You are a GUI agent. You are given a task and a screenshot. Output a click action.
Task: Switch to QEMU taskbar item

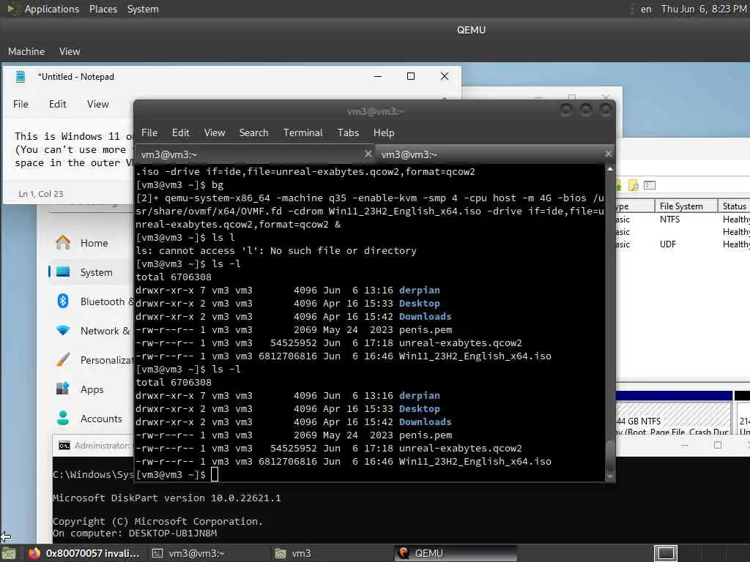(x=456, y=553)
